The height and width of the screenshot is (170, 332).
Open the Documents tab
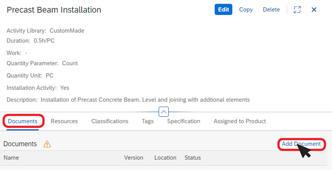23,121
